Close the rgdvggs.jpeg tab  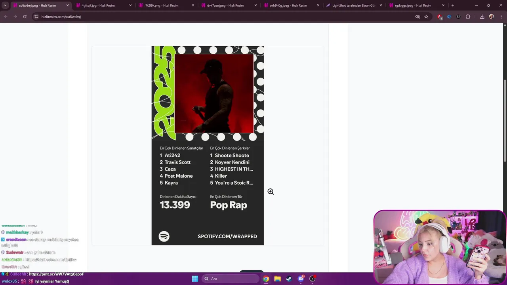[x=443, y=6]
